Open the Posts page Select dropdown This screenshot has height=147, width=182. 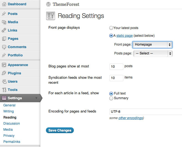[x=153, y=53]
